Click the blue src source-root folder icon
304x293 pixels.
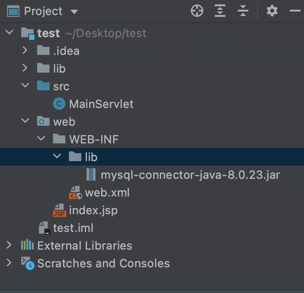point(43,85)
